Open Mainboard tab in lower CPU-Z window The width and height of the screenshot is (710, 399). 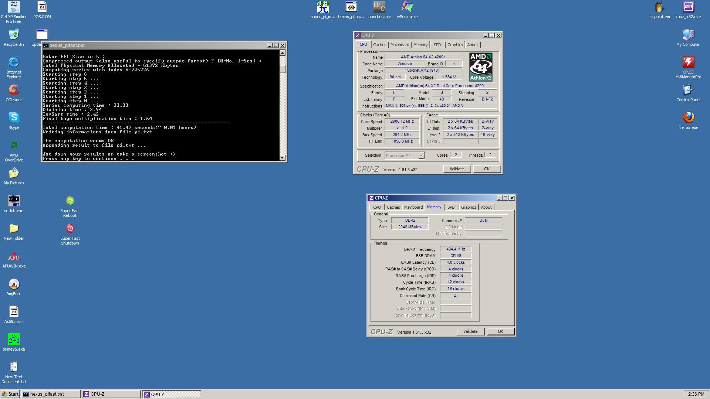(x=413, y=207)
